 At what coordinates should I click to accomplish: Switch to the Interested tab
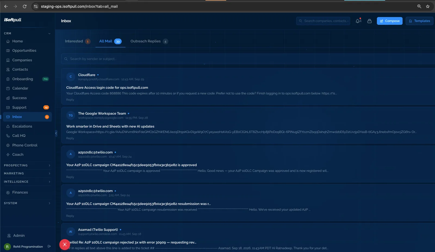pyautogui.click(x=77, y=41)
